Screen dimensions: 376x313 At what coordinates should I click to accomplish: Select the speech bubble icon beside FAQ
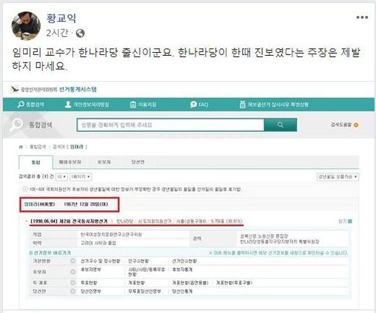pos(193,104)
